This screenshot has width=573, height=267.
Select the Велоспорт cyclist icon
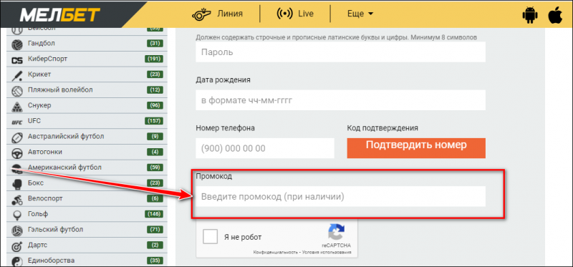(16, 200)
